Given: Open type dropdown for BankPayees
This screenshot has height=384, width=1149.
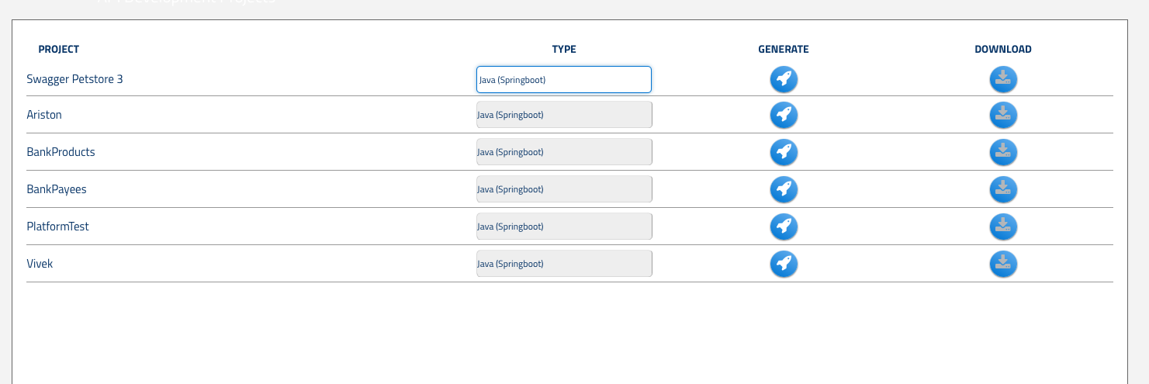Looking at the screenshot, I should [x=564, y=189].
